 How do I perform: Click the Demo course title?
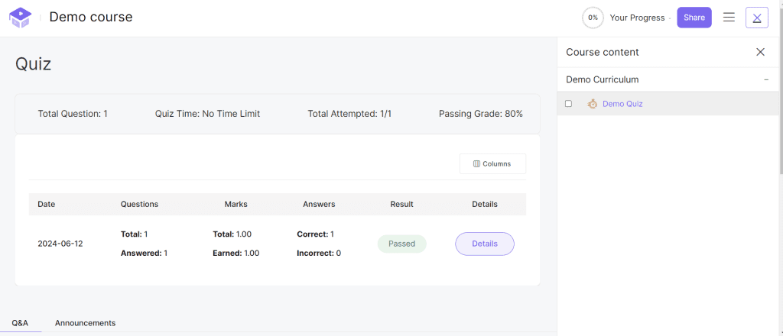click(x=90, y=17)
